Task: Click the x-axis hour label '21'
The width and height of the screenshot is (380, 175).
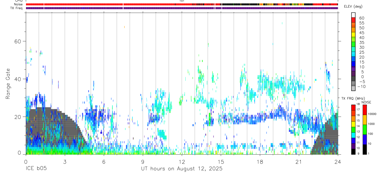Action: coord(299,162)
